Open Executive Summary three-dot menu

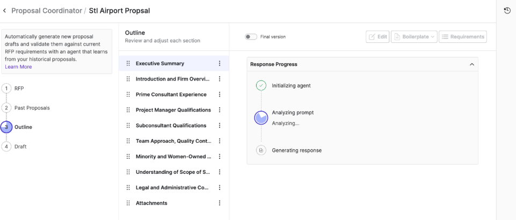point(220,63)
